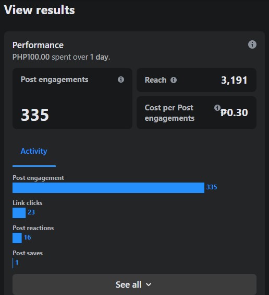
Task: Click the Performance section info icon
Action: pos(252,44)
